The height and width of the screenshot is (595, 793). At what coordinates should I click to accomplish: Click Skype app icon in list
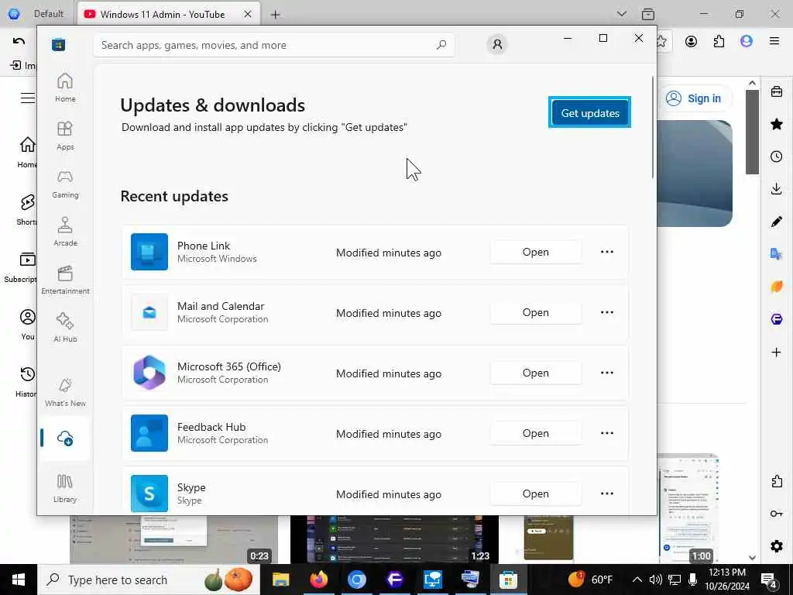click(149, 494)
